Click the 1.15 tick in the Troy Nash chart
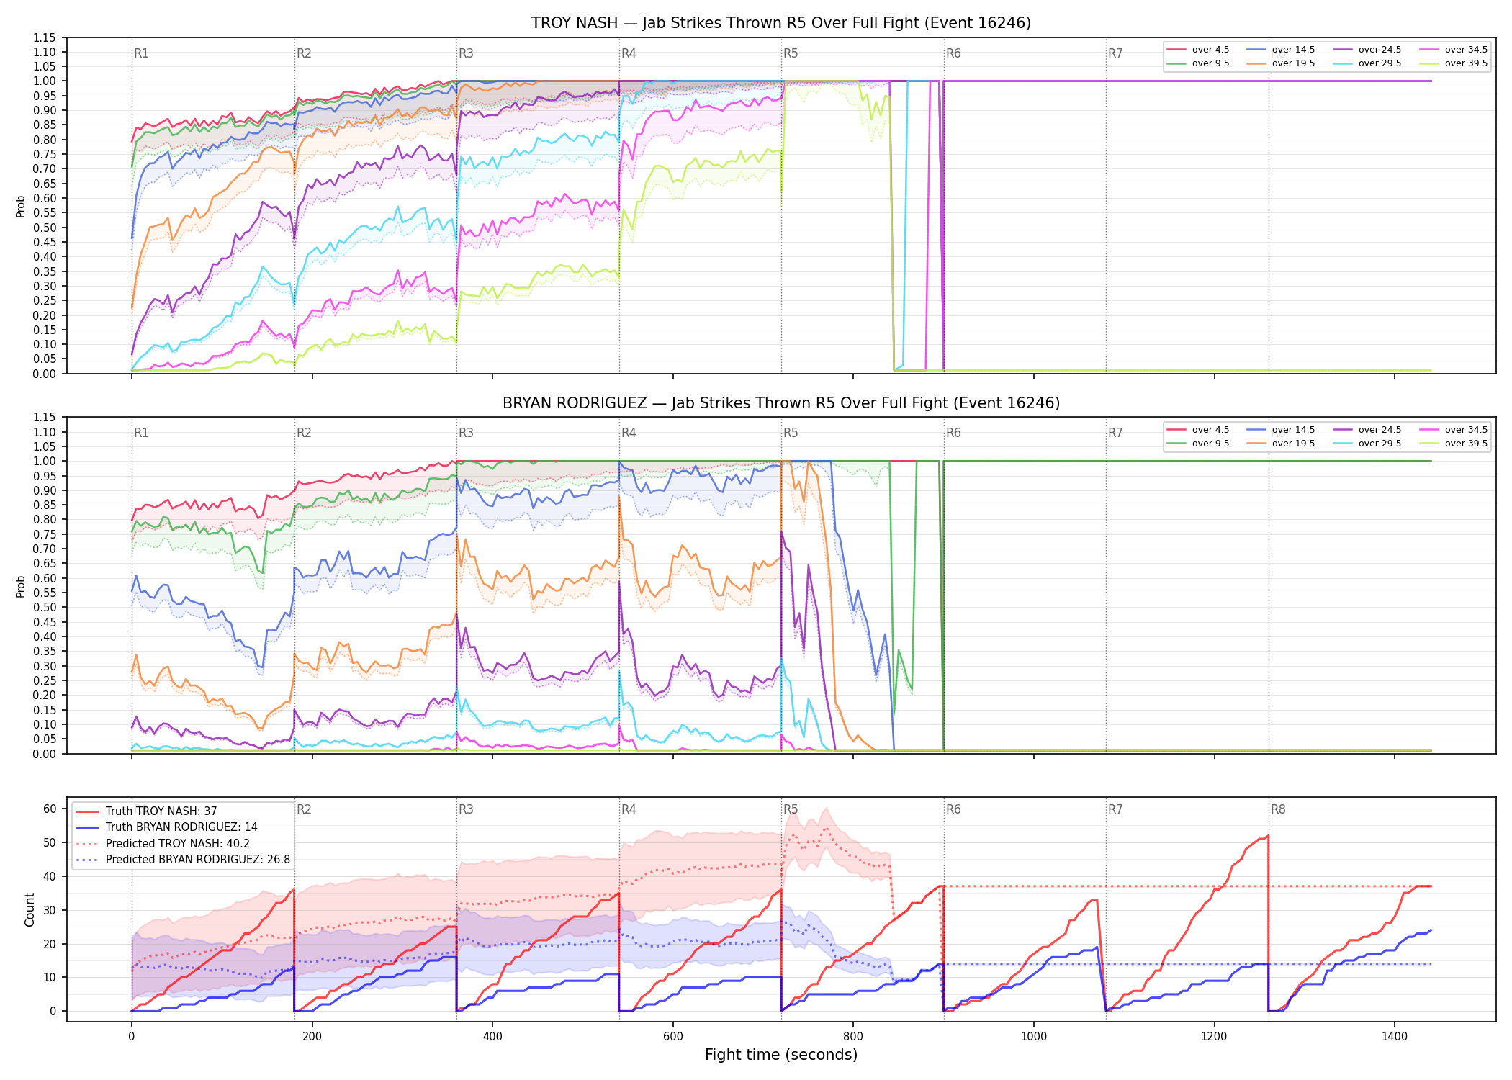1512x1080 pixels. coord(45,37)
